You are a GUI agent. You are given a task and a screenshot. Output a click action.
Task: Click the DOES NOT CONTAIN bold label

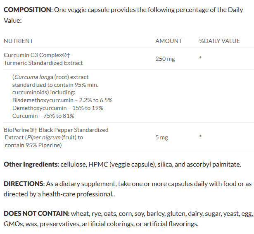36,214
